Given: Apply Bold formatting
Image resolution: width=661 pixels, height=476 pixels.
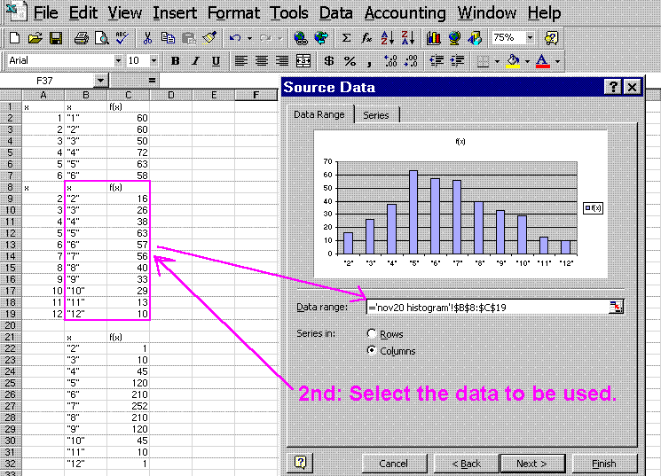Looking at the screenshot, I should point(175,61).
